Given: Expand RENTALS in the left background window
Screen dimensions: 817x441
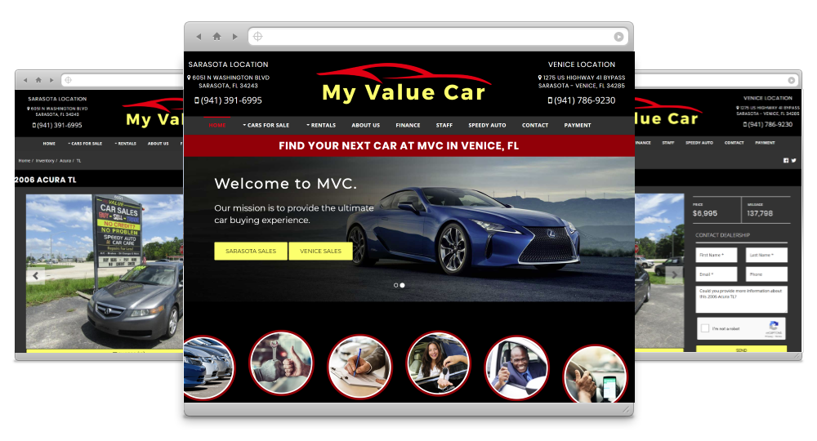Looking at the screenshot, I should point(125,144).
